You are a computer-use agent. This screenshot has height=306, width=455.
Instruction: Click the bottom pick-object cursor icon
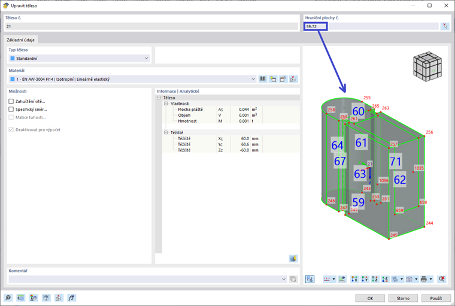click(x=59, y=298)
